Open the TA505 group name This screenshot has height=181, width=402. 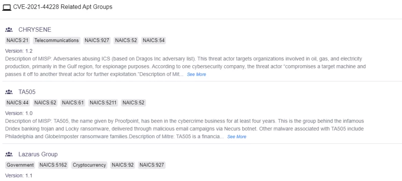[27, 92]
